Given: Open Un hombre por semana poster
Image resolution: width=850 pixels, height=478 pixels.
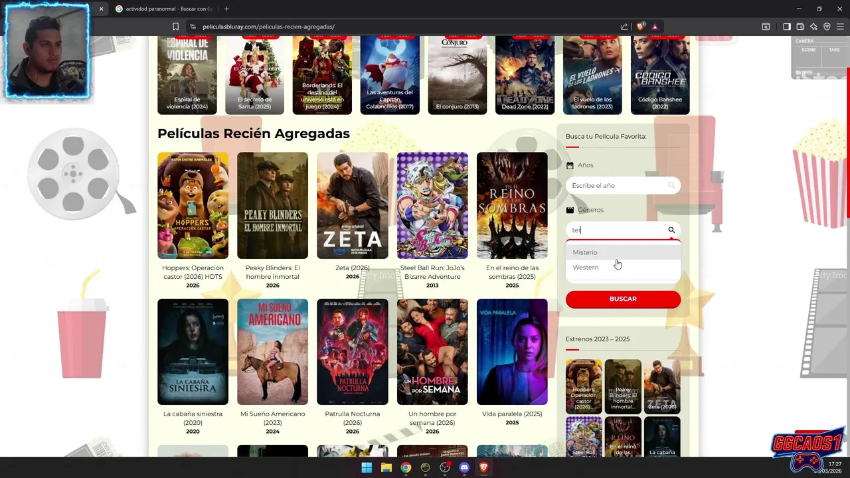Looking at the screenshot, I should tap(432, 351).
